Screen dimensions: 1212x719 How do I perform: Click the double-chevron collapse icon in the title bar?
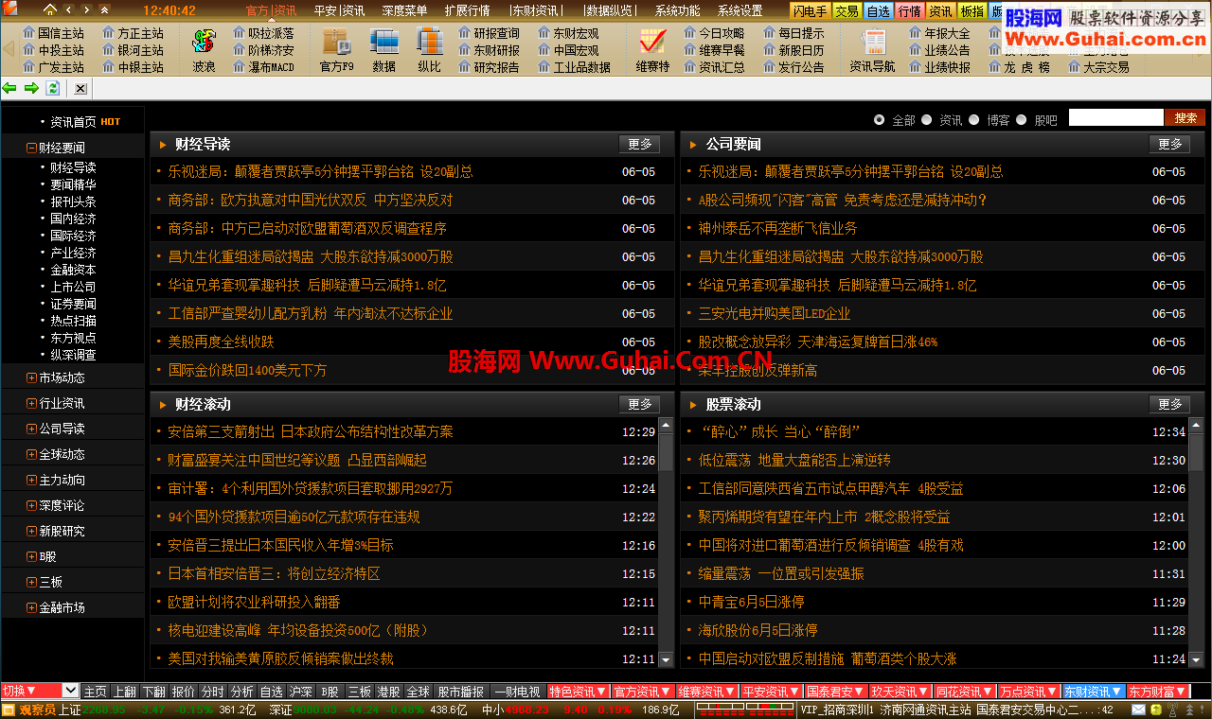point(103,10)
